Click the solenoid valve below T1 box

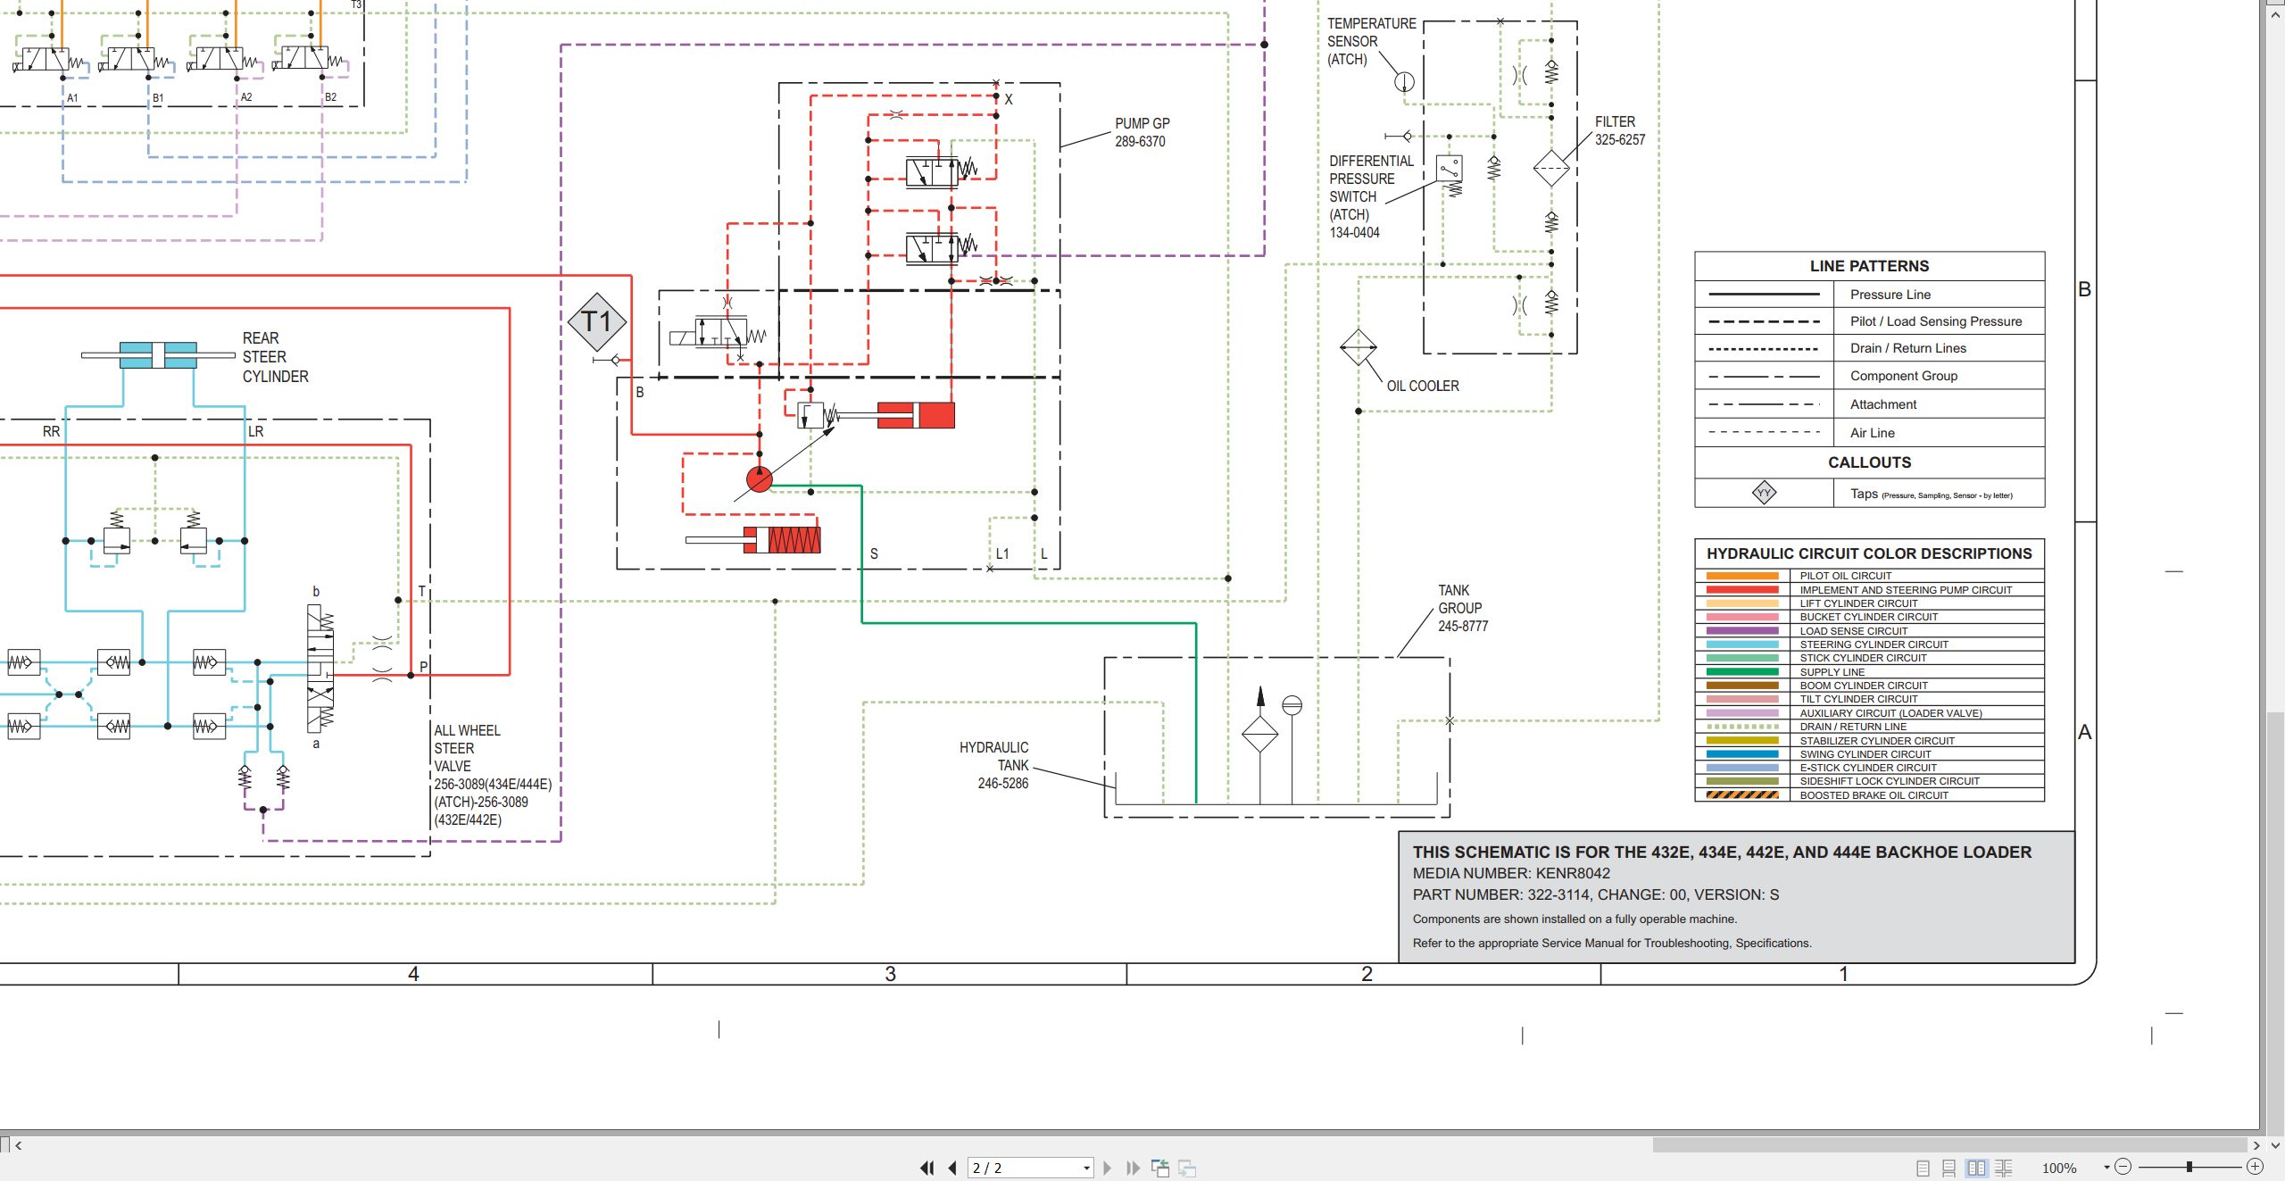(x=719, y=334)
